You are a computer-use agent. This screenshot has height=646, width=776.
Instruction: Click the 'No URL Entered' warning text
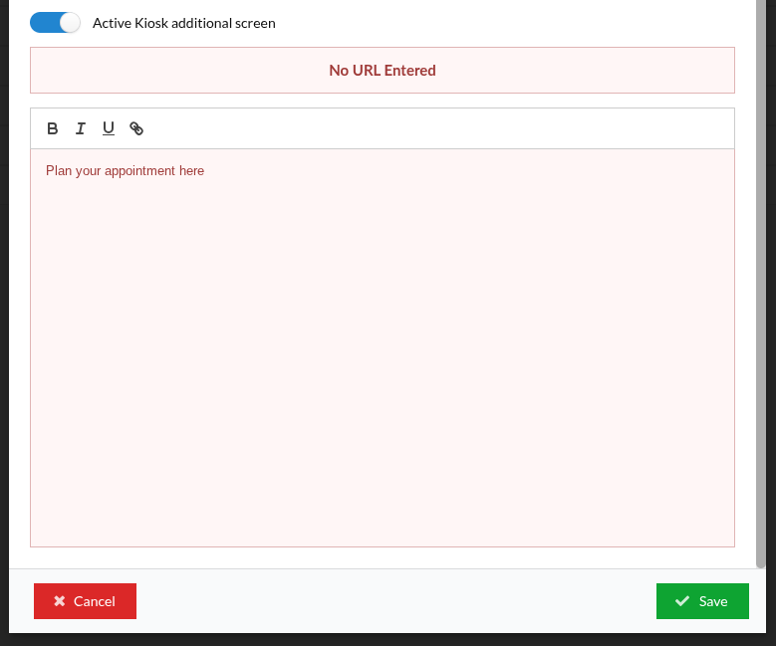[x=383, y=71]
